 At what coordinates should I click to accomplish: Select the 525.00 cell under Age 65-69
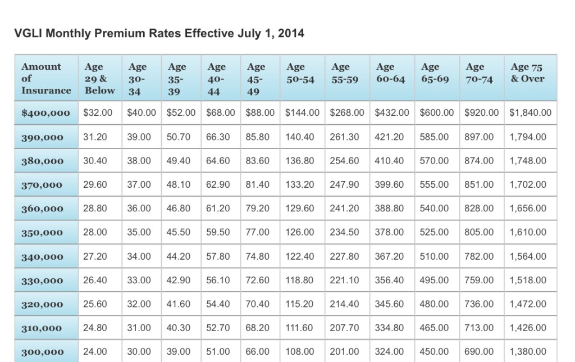click(x=435, y=232)
